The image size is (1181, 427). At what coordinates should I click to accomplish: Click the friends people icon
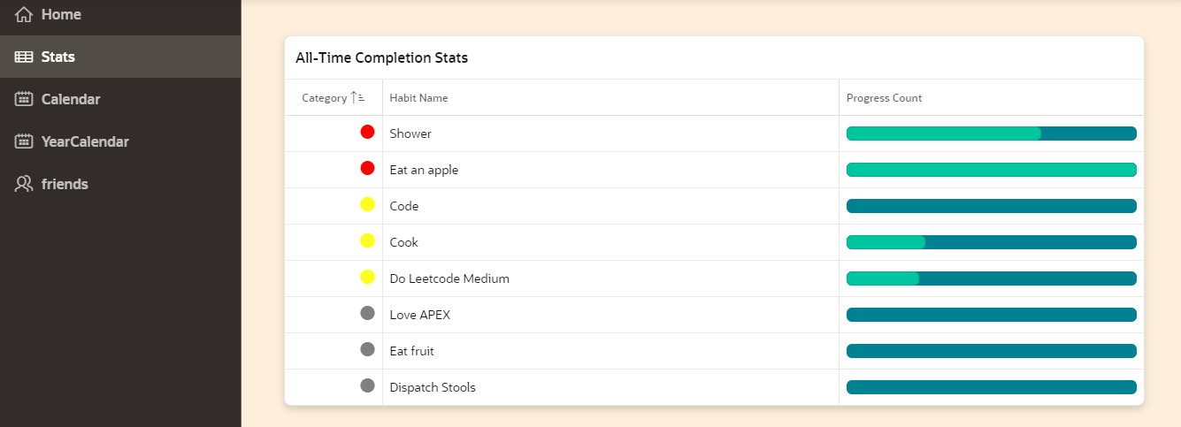coord(24,184)
